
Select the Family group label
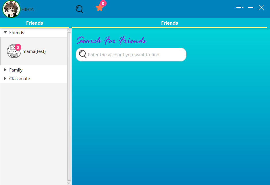[16, 70]
